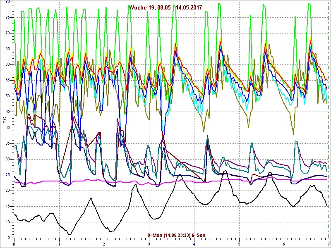This screenshot has height=248, width=331.
Task: Click the day 6 label on the horizontal axis
Action: point(284,244)
